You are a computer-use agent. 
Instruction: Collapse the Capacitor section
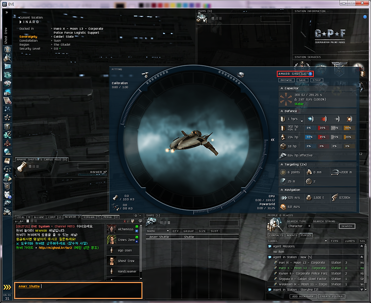(x=281, y=88)
